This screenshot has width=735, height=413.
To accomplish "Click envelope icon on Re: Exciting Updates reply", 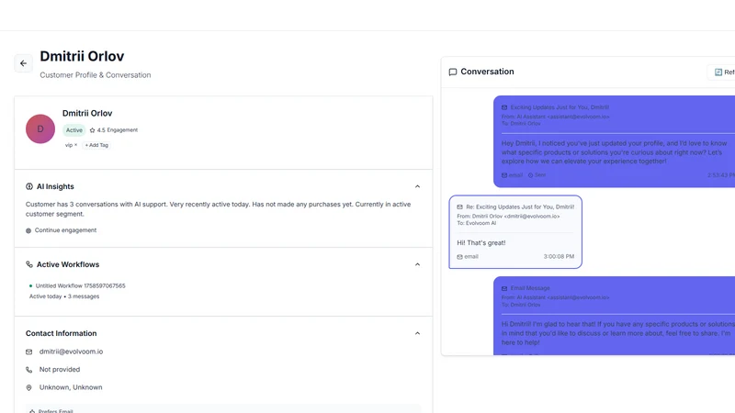I will click(x=460, y=206).
